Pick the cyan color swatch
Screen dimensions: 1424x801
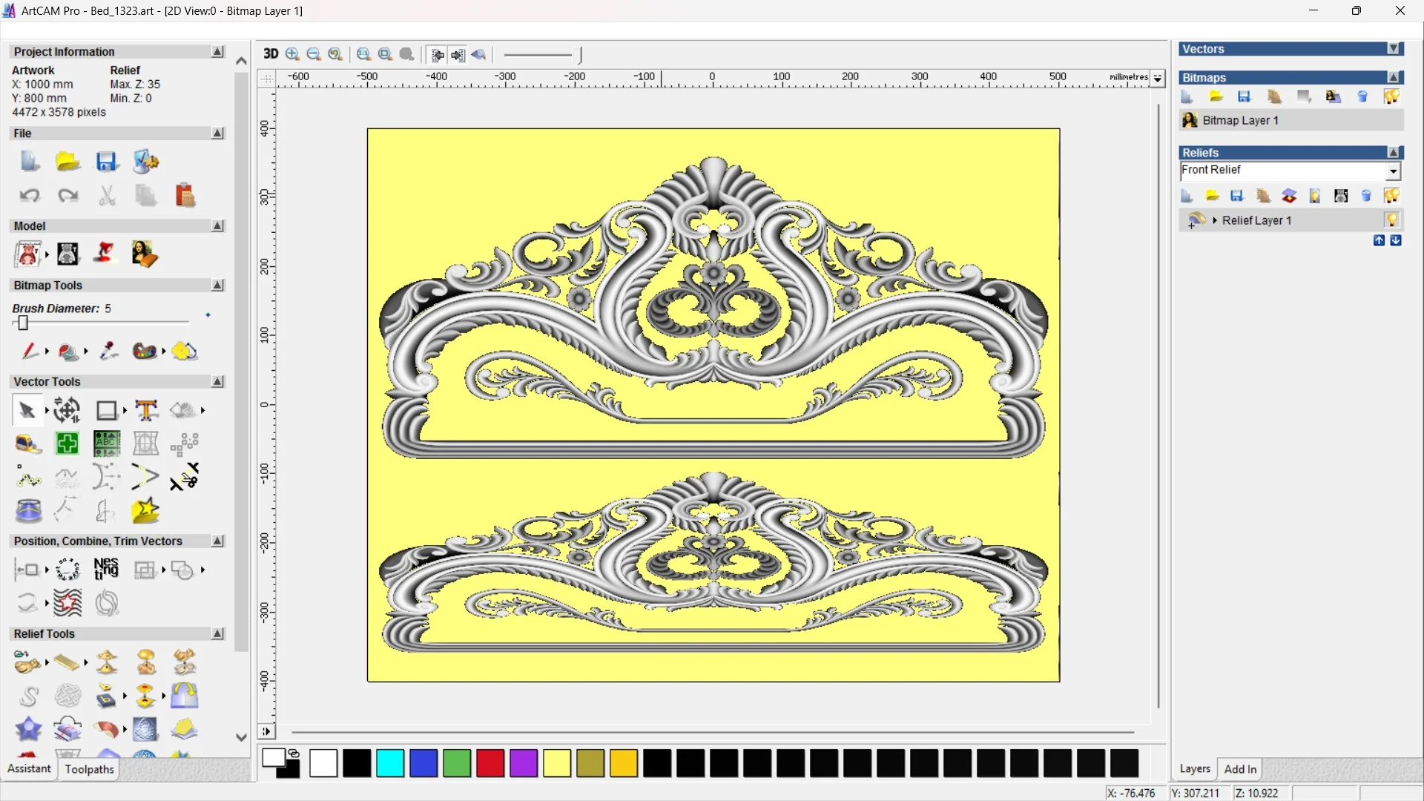coord(390,763)
